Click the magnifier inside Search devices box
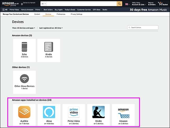This screenshot has height=128, width=170. [x=129, y=27]
